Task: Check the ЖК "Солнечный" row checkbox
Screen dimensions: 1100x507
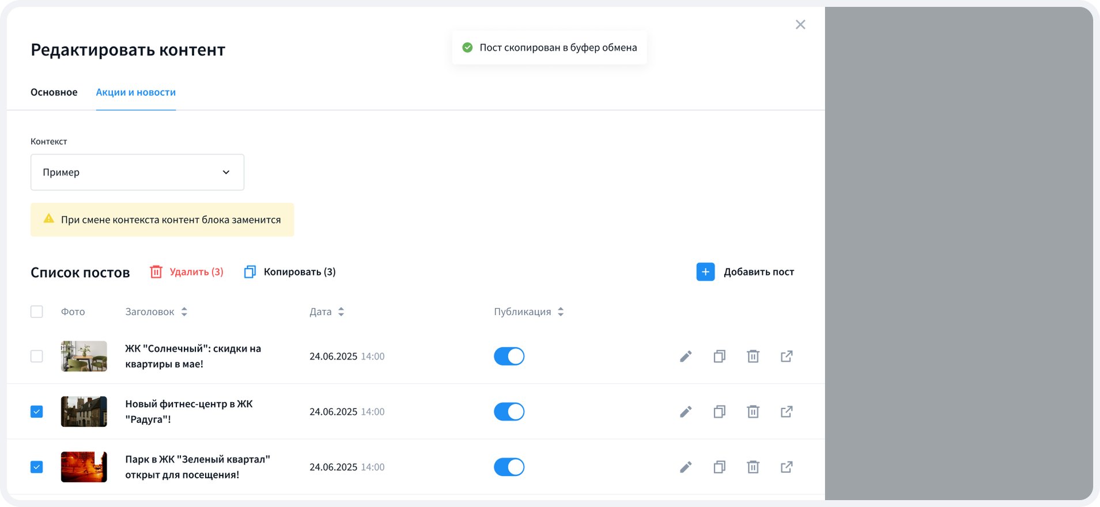Action: tap(37, 357)
